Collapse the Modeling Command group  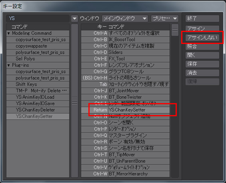pos(8,33)
